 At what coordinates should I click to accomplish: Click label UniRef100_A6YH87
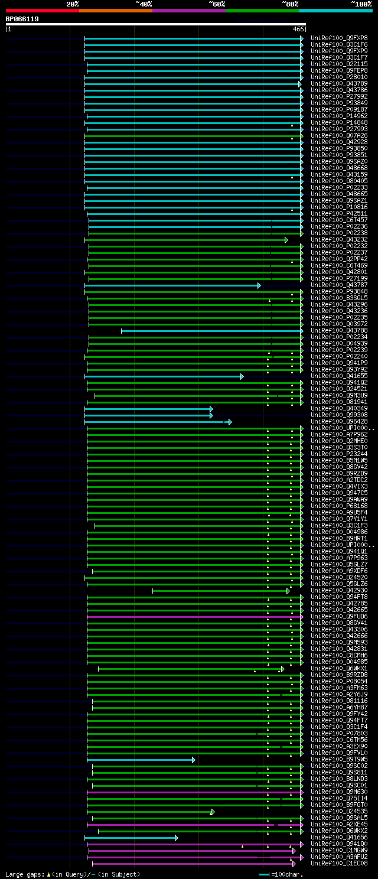pyautogui.click(x=339, y=708)
